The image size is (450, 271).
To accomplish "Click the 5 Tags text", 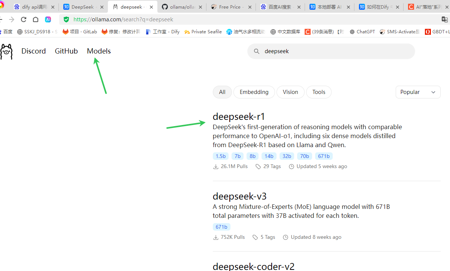I will click(268, 237).
